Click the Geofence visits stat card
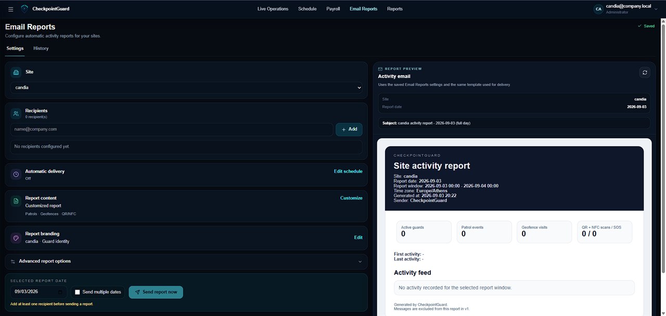 (x=544, y=232)
